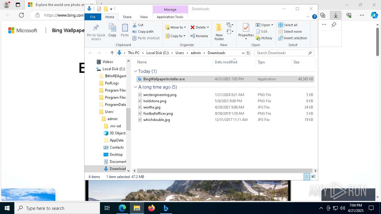Click the Search Downloads field
The width and height of the screenshot is (381, 214).
(x=284, y=53)
